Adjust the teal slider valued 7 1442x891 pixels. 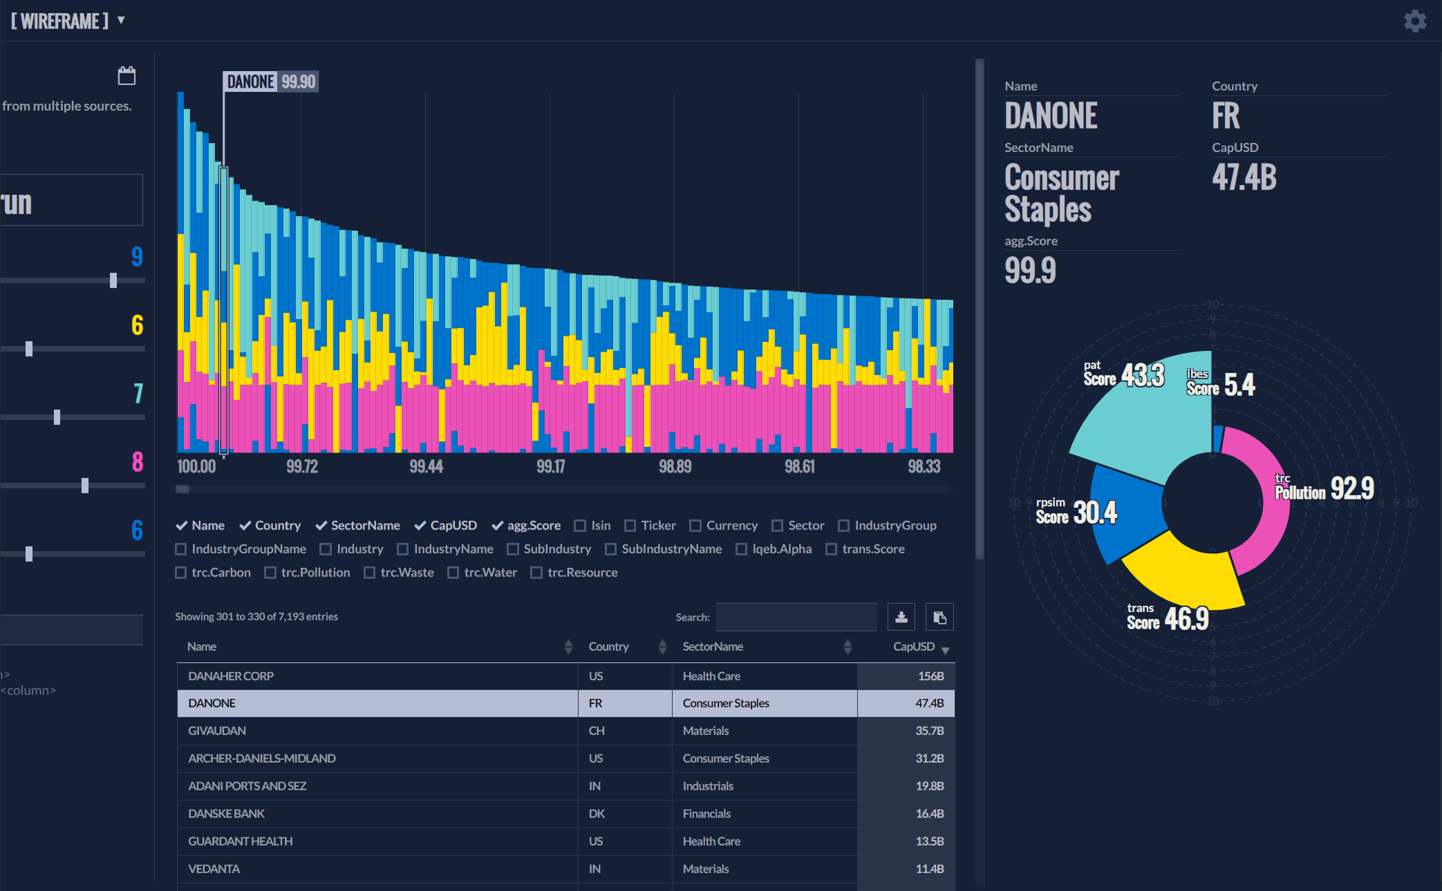[x=57, y=417]
